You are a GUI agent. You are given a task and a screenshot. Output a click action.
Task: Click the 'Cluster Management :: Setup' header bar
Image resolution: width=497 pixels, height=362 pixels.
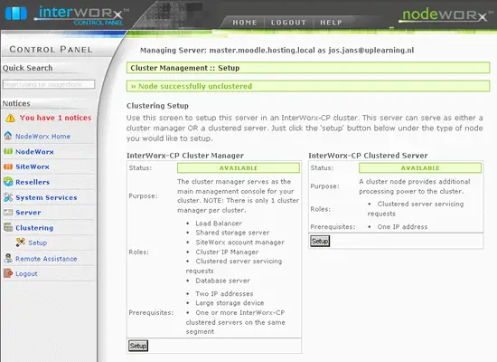[308, 68]
